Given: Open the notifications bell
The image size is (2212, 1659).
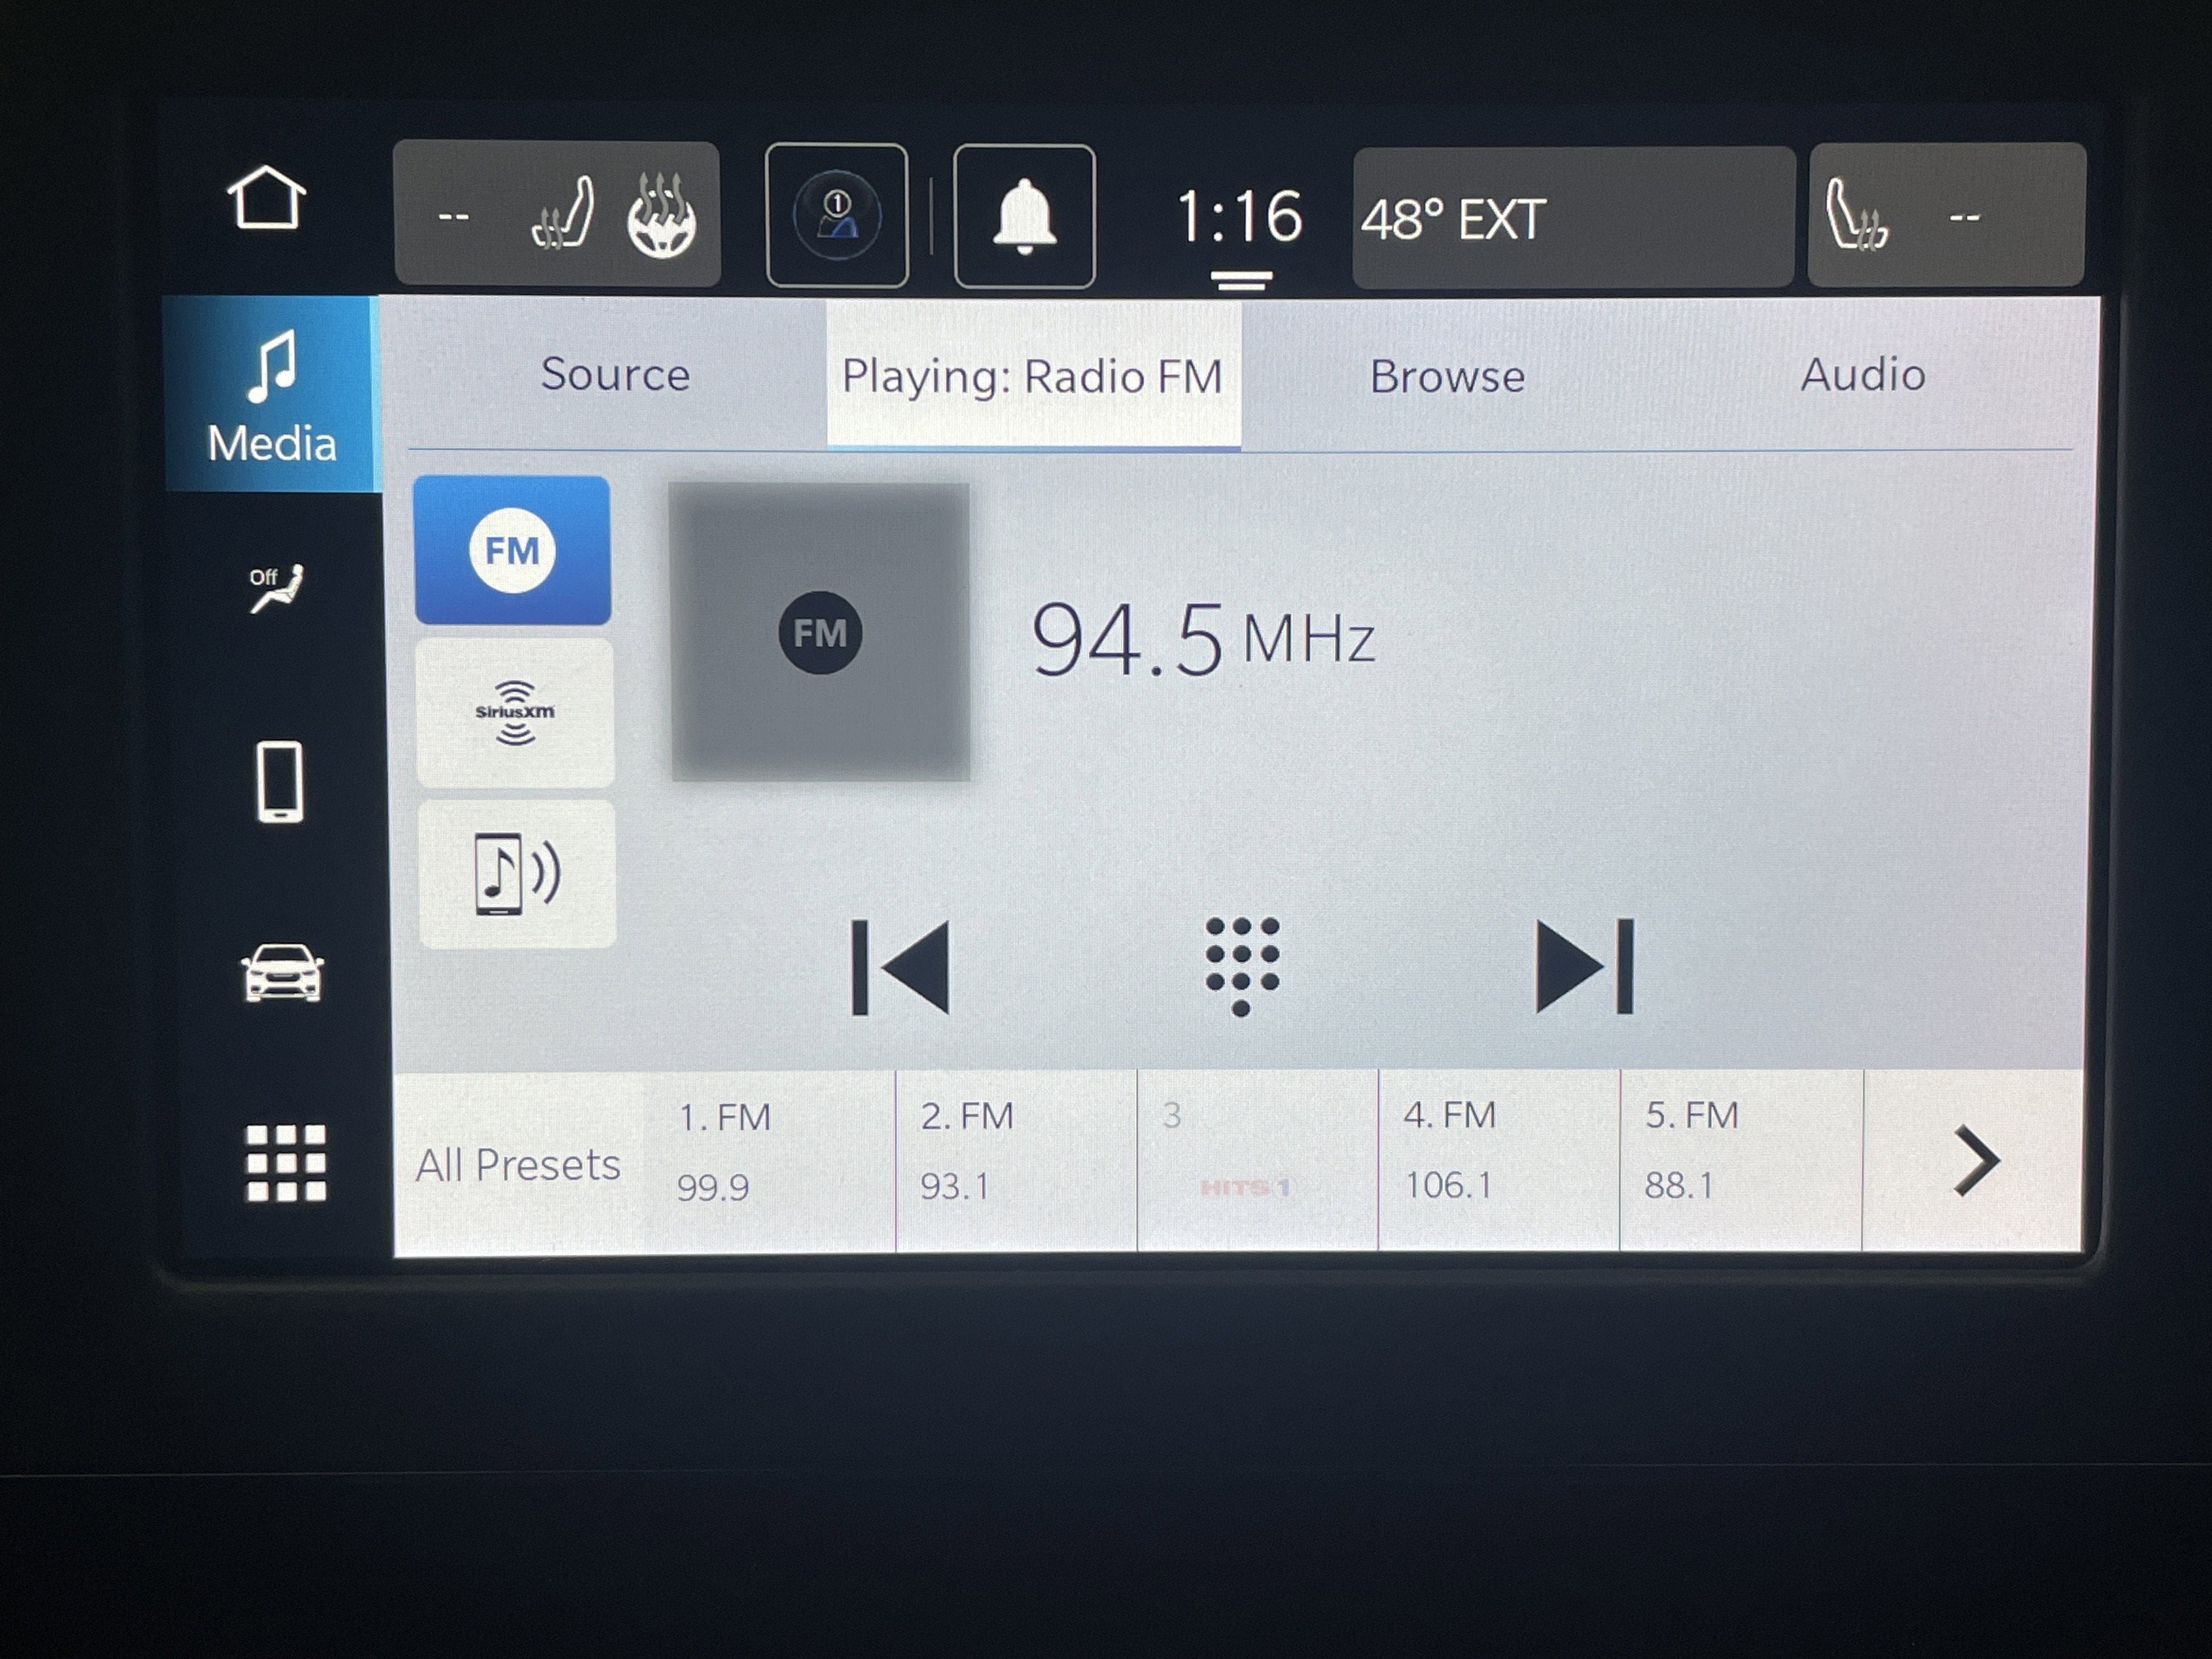Looking at the screenshot, I should 1023,216.
